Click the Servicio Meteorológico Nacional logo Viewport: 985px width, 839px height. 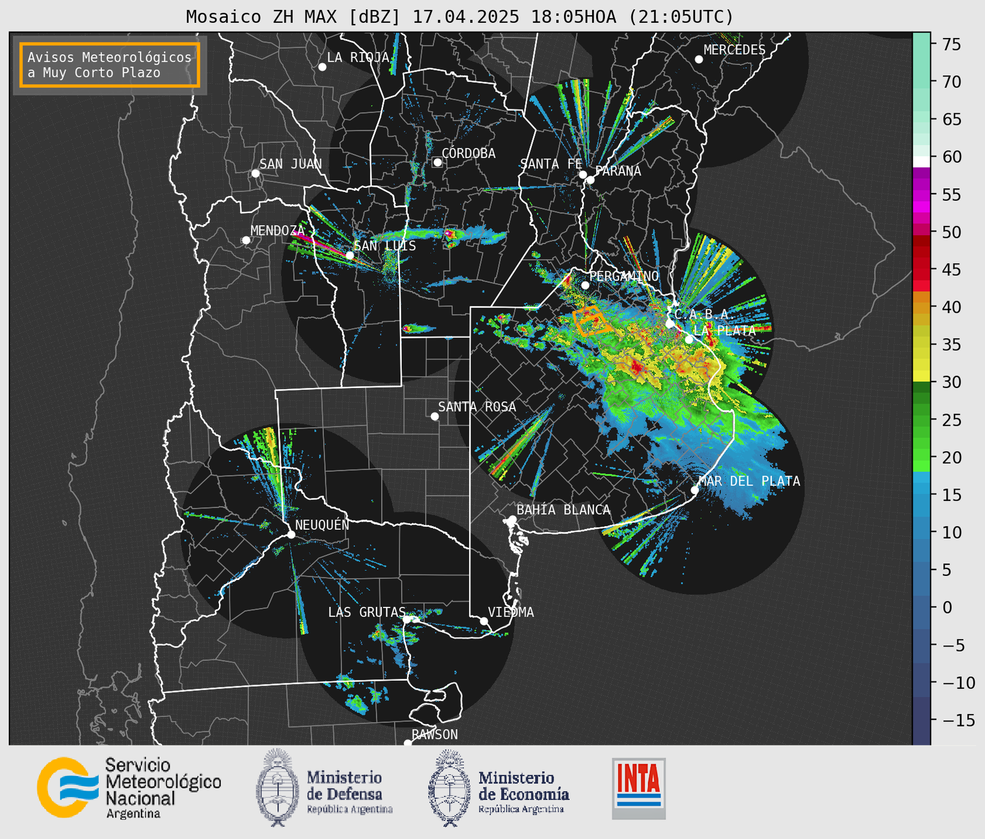click(129, 788)
